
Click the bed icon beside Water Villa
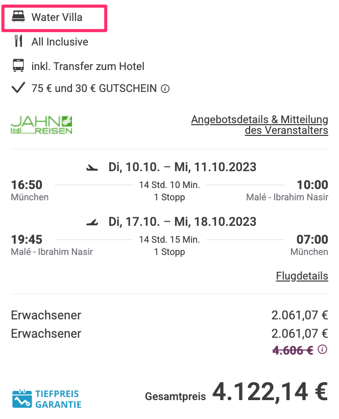tap(18, 16)
